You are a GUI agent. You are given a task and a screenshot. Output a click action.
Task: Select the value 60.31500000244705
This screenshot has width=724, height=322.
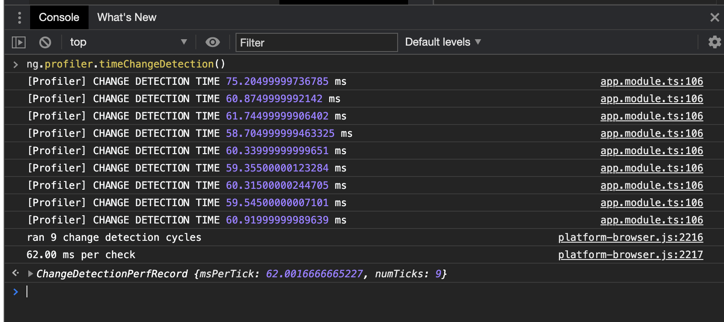tap(277, 185)
